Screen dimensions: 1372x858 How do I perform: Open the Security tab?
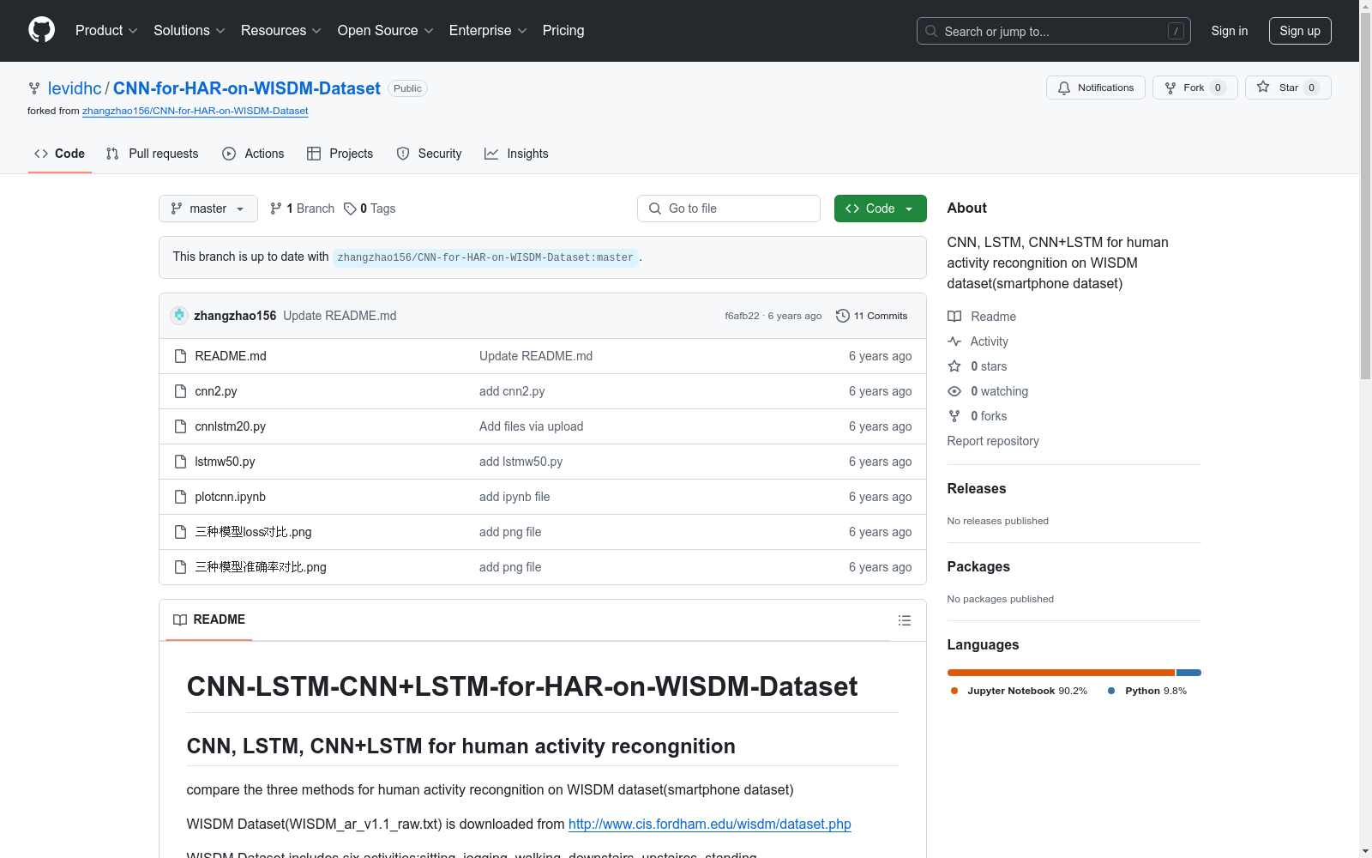(x=429, y=154)
